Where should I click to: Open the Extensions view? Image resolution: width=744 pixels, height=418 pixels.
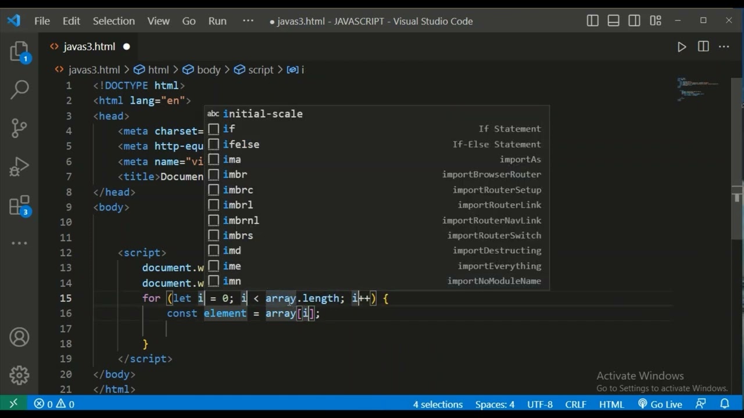click(19, 206)
